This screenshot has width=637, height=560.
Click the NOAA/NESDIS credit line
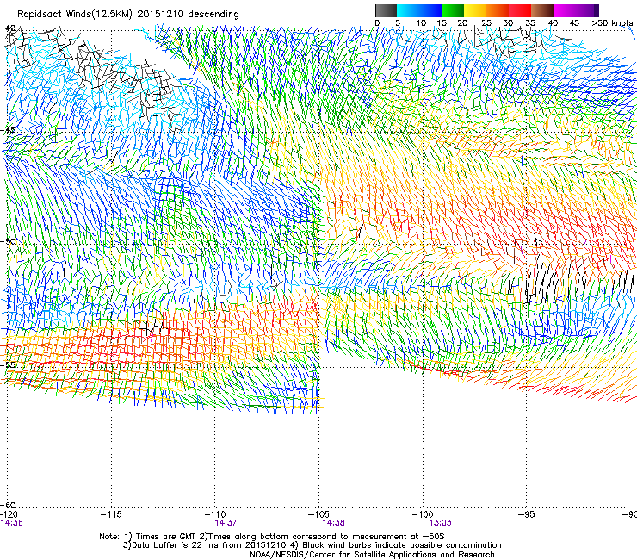(372, 555)
